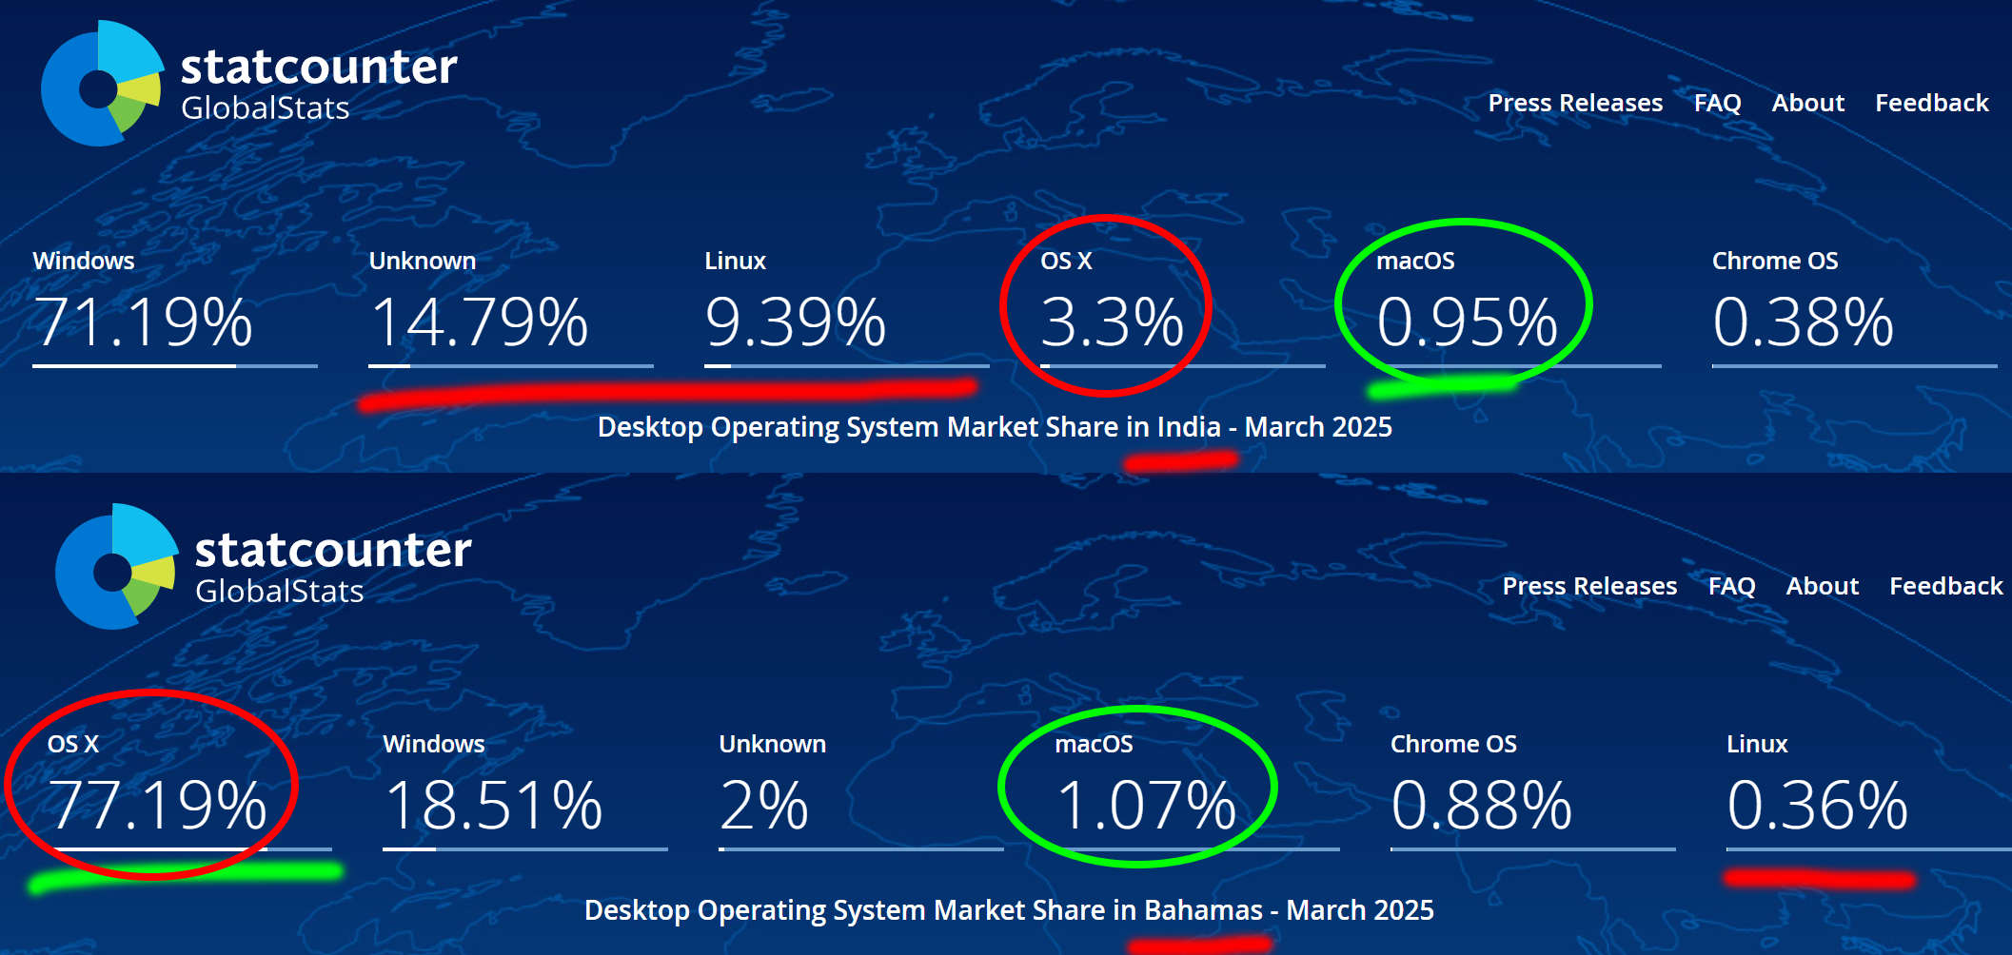
Task: Click the Bahamas market share title text
Action: point(1009,910)
